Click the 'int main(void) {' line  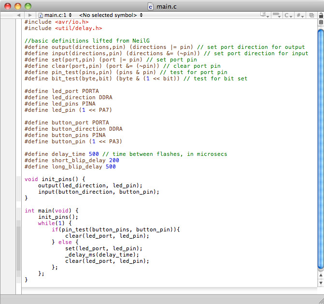click(x=52, y=211)
